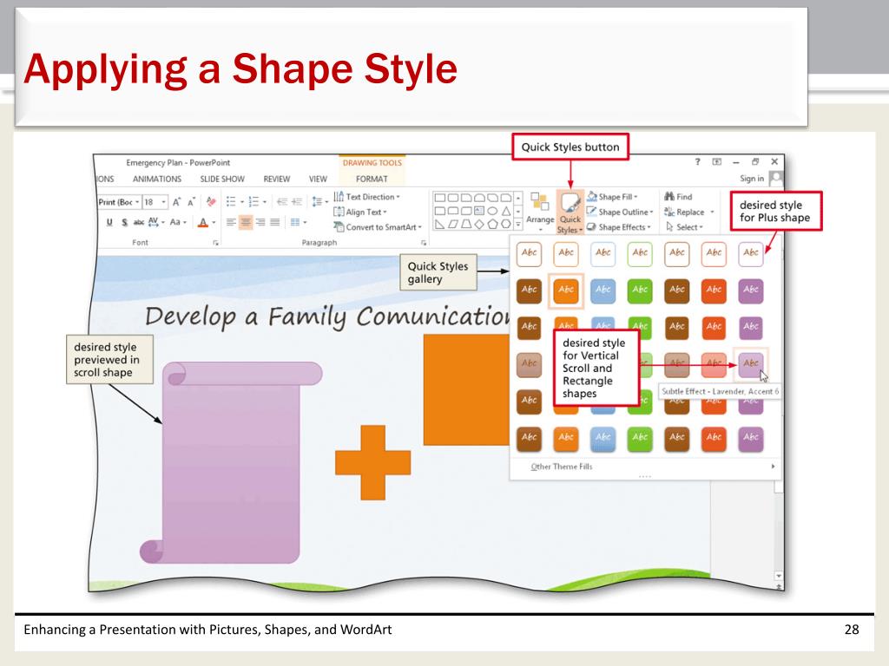Switch to the VIEW tab
Screen dimensions: 889x666
point(318,179)
